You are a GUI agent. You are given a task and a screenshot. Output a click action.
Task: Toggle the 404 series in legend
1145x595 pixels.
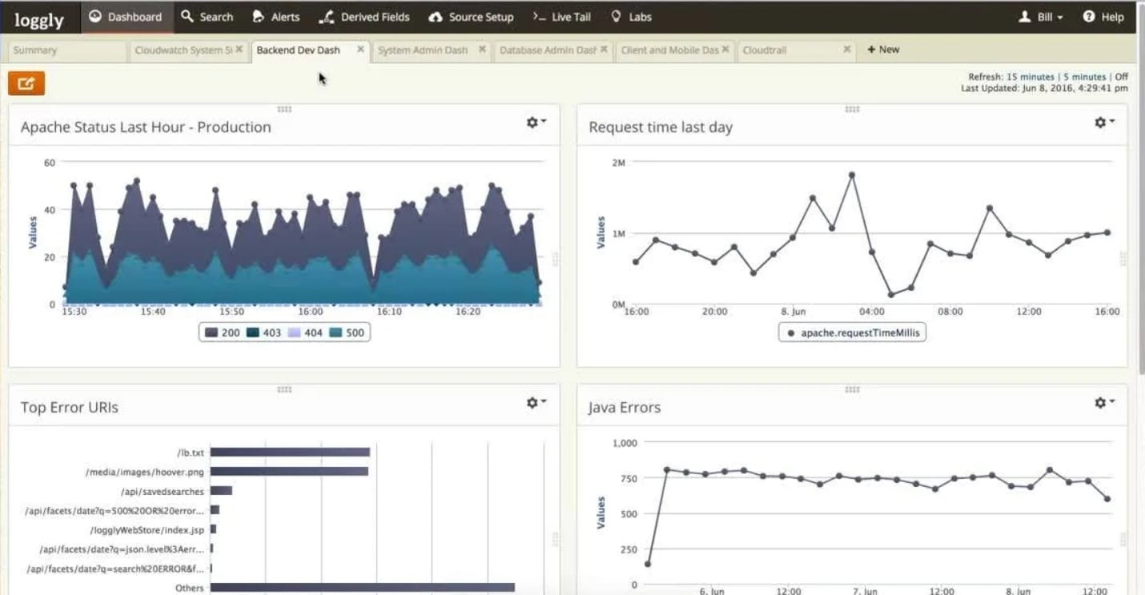click(305, 332)
